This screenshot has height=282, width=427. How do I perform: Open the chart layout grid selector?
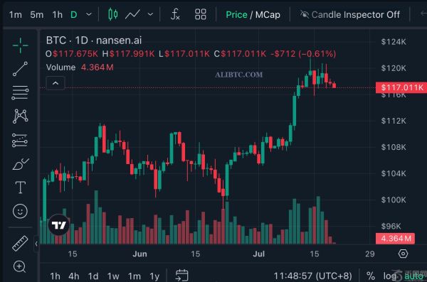click(201, 14)
